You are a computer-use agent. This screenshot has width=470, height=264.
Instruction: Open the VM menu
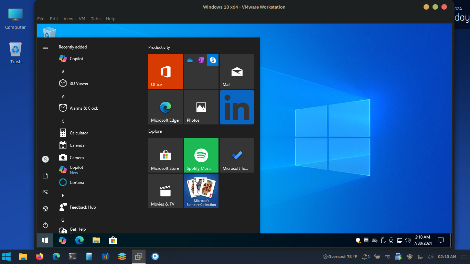(x=82, y=19)
